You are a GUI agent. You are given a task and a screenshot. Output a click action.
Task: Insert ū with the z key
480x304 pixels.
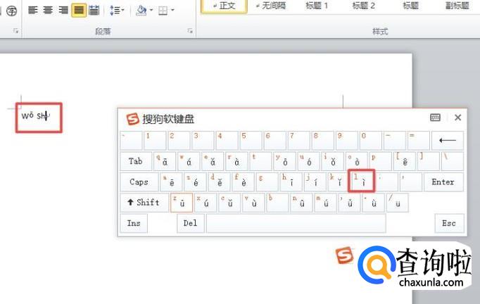coord(182,203)
